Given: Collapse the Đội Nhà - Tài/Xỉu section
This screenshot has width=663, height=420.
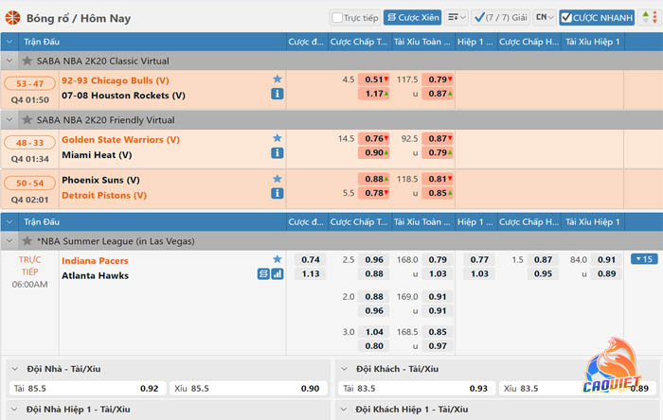Looking at the screenshot, I should coord(15,369).
